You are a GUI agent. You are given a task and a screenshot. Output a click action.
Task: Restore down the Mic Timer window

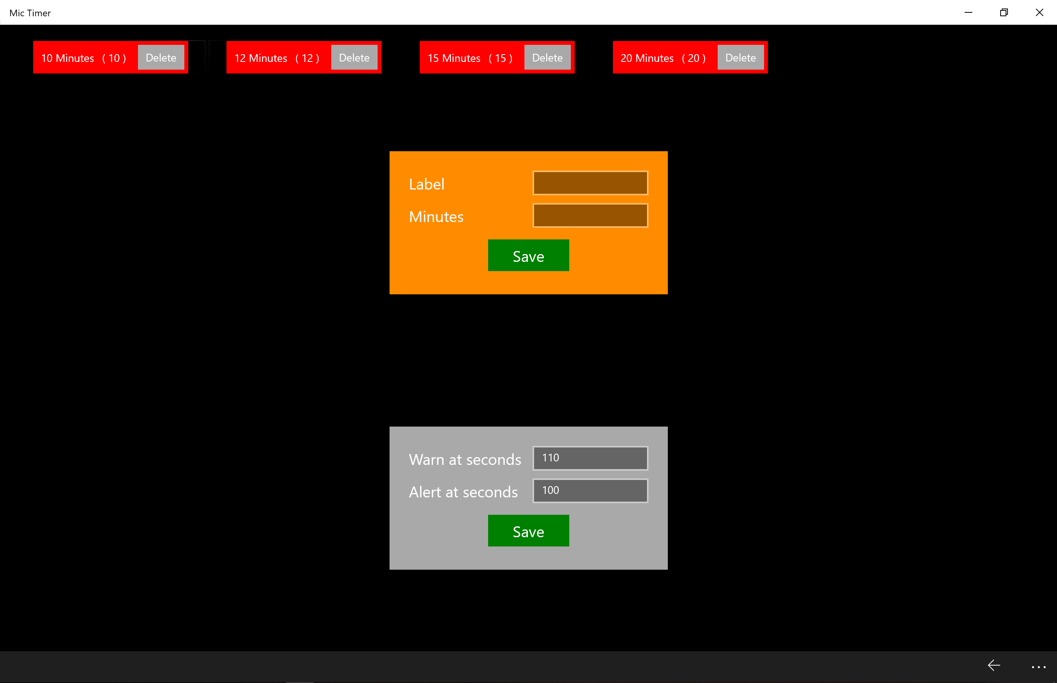[x=1004, y=12]
